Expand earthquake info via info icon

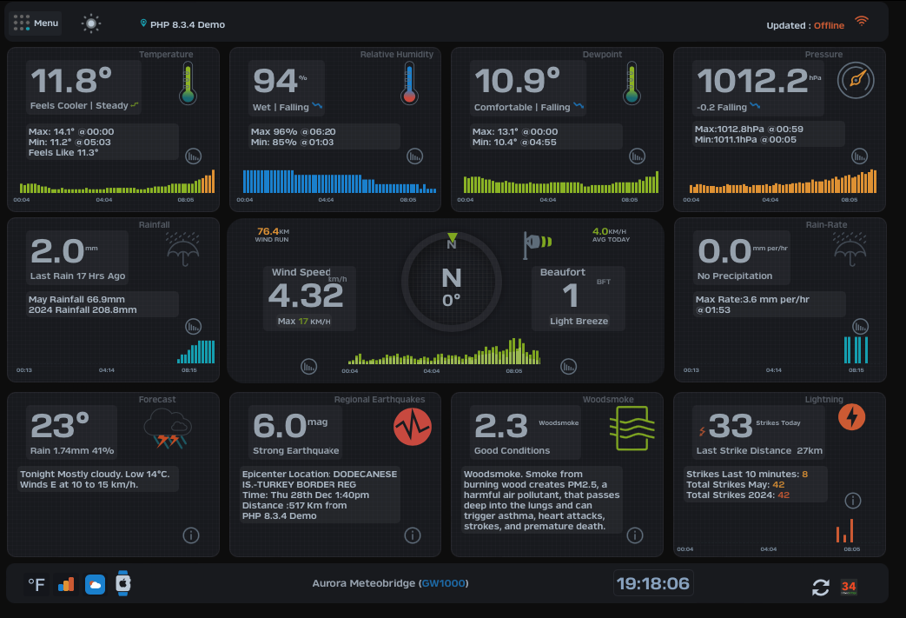[x=413, y=535]
